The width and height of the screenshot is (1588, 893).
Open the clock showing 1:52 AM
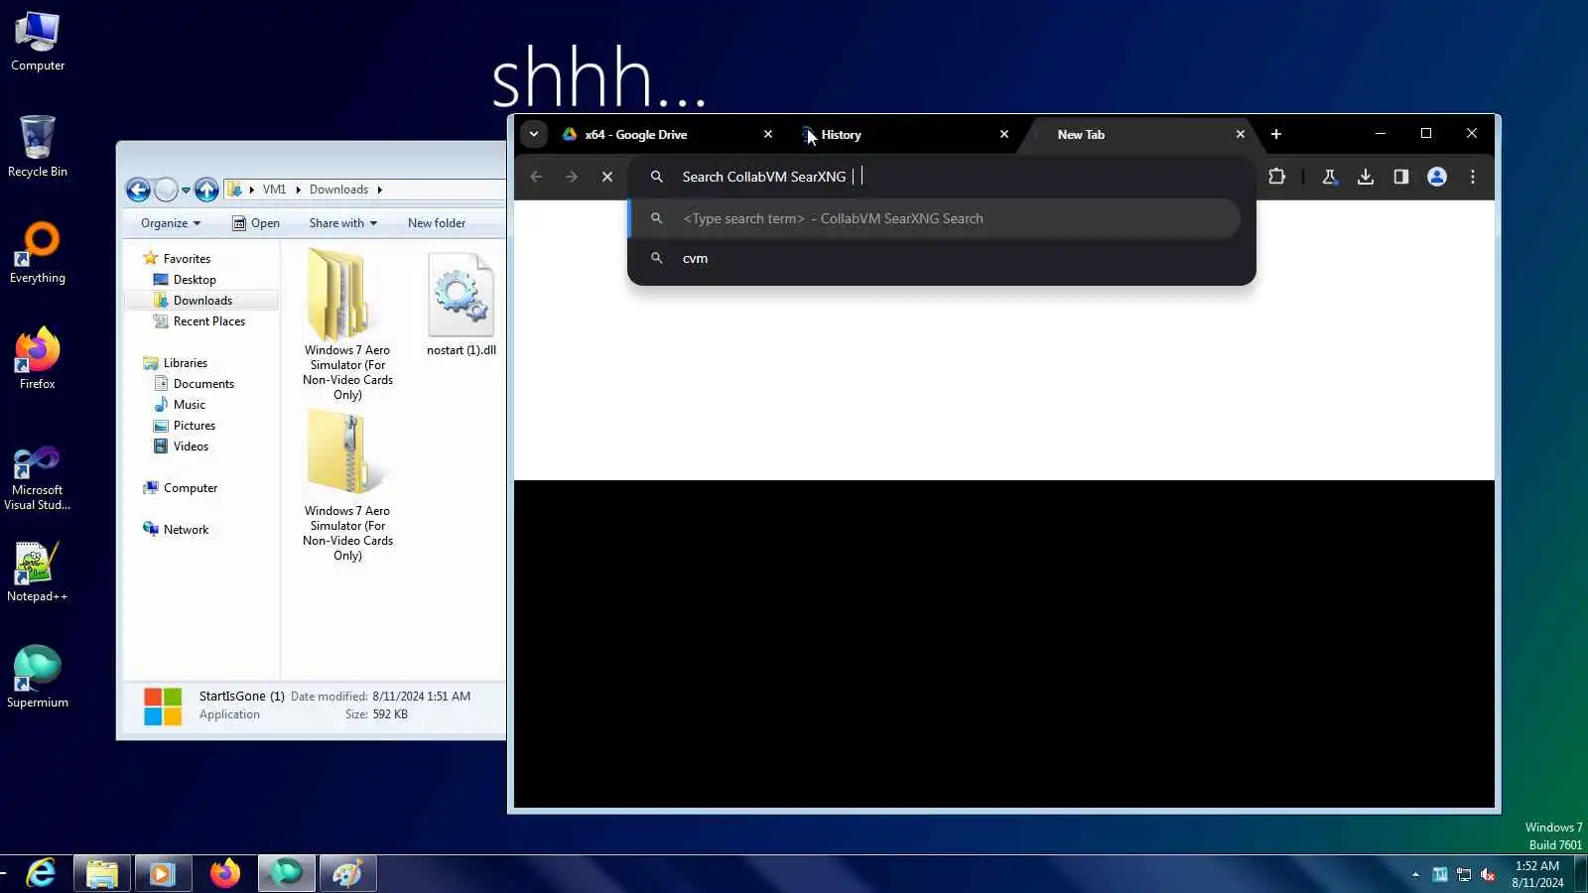[1537, 874]
